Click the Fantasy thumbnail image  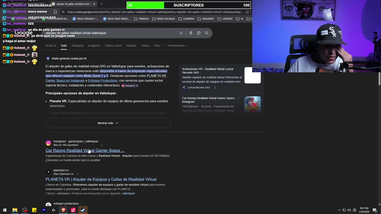(x=252, y=104)
